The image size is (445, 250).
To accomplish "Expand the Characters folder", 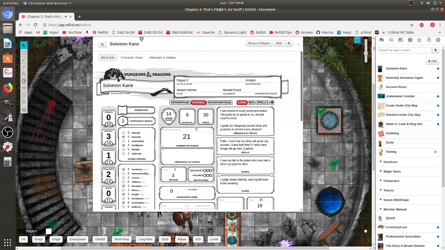I will pyautogui.click(x=381, y=181).
